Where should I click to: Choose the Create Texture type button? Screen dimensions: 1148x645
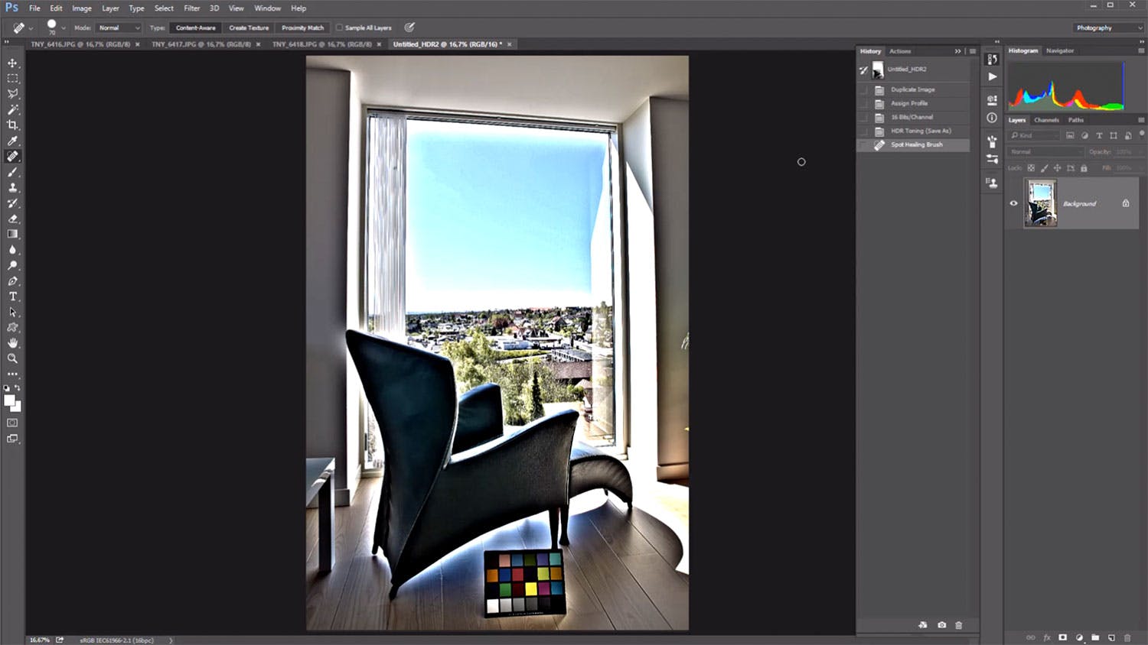(249, 28)
